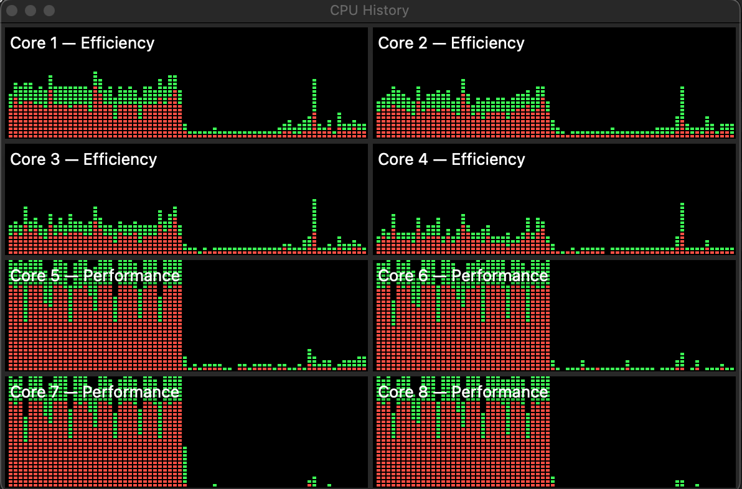
Task: Click the red activity bars in Core 7
Action: tap(93, 448)
